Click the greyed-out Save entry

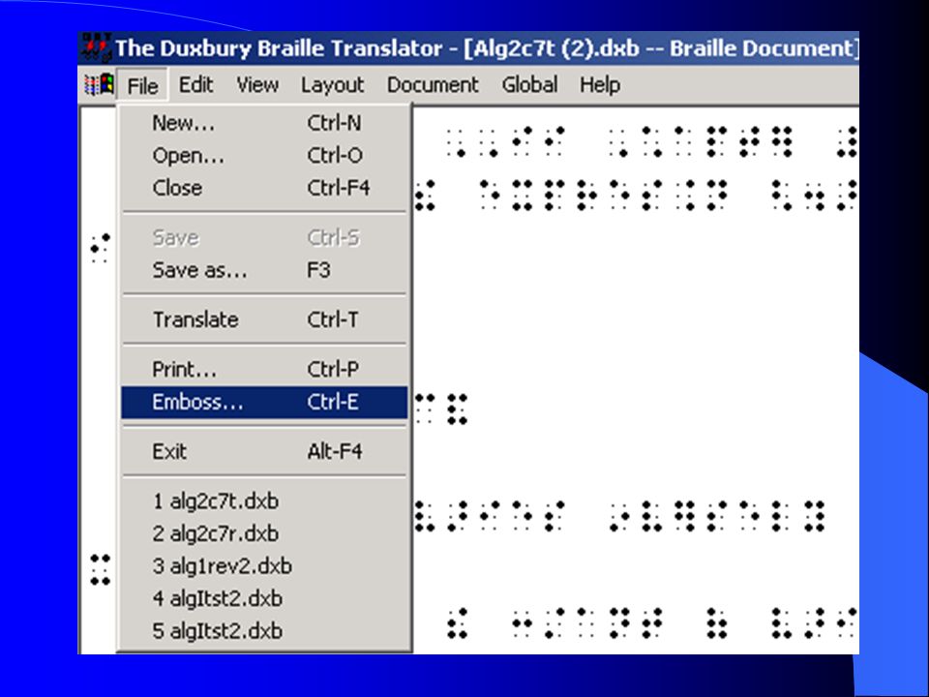click(x=264, y=238)
